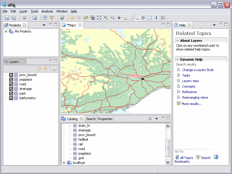Image resolution: width=232 pixels, height=174 pixels.
Task: Open the Change a Layers Style link
Action: (197, 70)
